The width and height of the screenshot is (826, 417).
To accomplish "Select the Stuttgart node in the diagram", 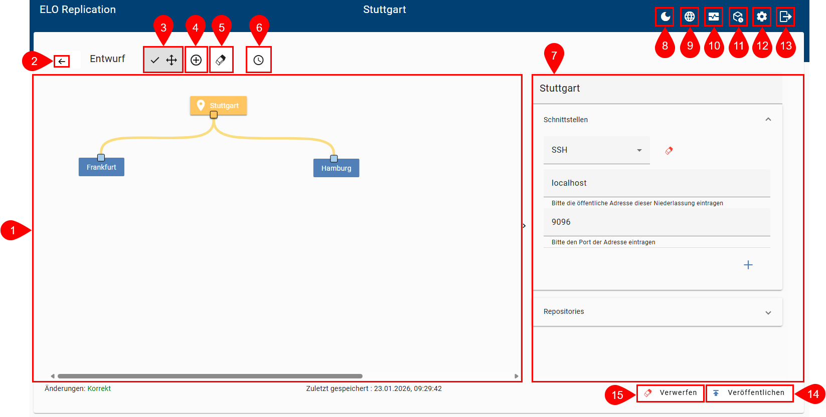I will [218, 106].
